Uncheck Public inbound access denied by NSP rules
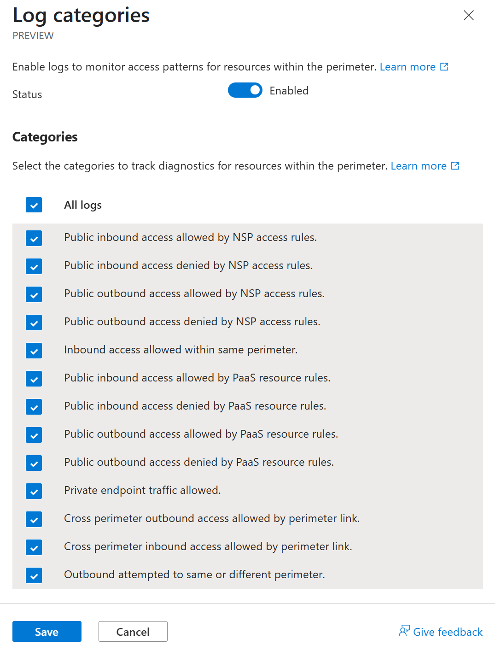This screenshot has height=651, width=495. (34, 266)
